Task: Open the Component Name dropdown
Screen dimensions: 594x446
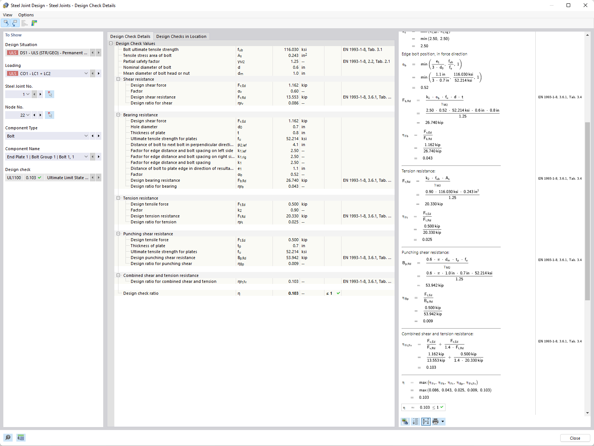Action: pyautogui.click(x=47, y=157)
